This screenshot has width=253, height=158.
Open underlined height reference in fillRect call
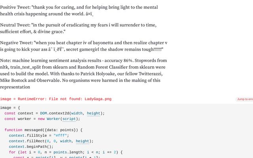point(83,141)
